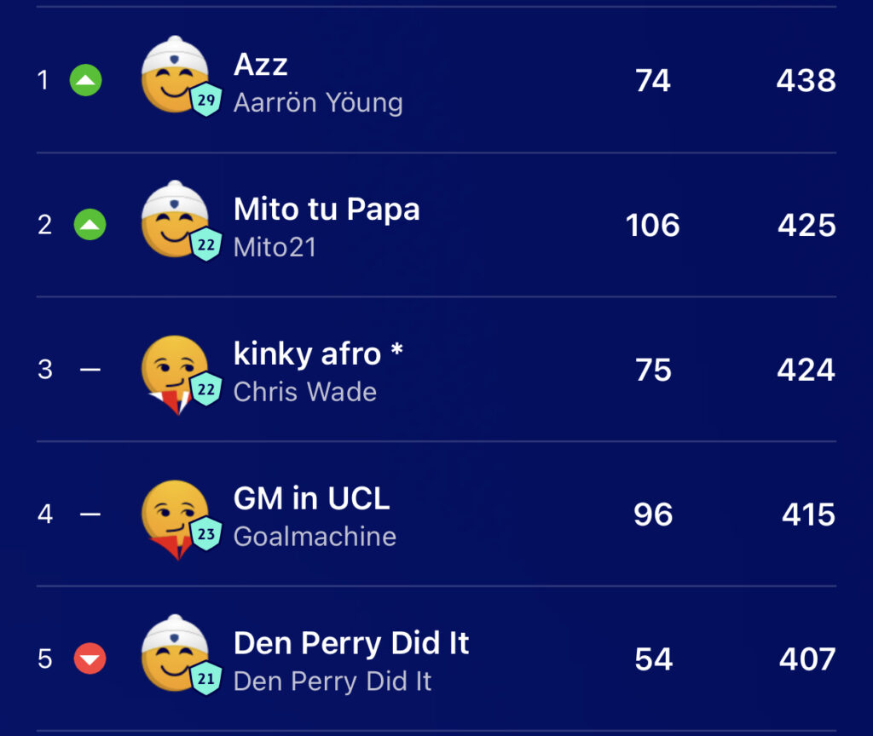Click the no-change dash beside rank 3
Viewport: 873px width, 736px height.
(x=90, y=370)
